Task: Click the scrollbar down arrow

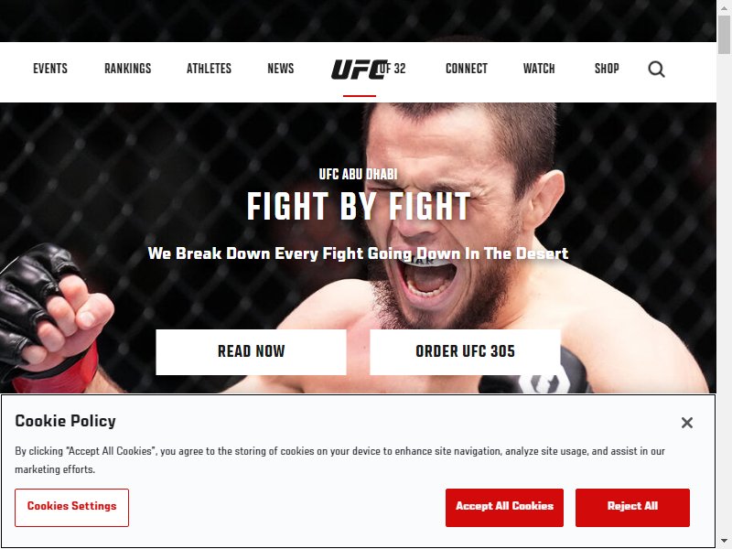Action: click(724, 543)
